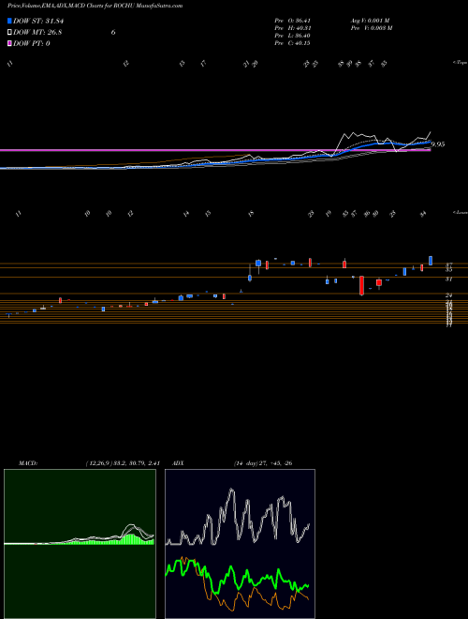Click the ADX values '(14 day) 27, +45, -26'
The width and height of the screenshot is (468, 619).
tap(262, 463)
